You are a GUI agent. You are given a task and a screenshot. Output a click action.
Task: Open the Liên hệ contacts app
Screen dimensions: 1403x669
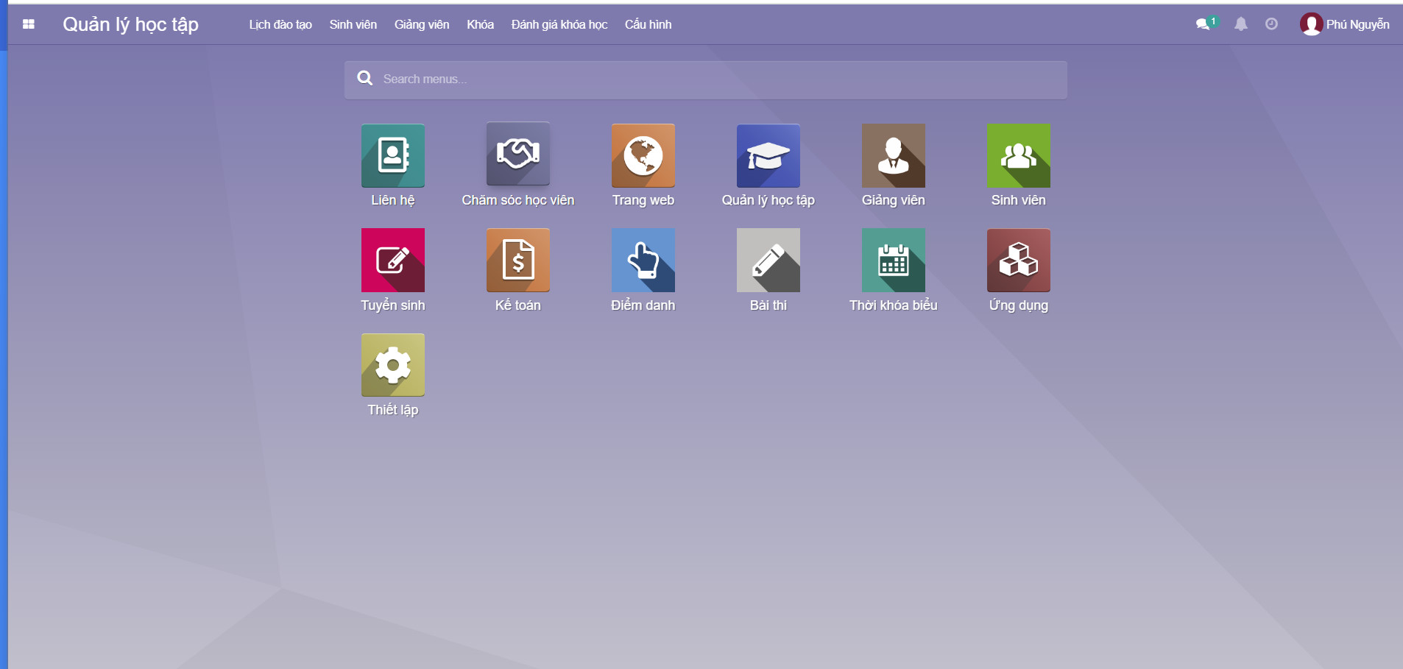(392, 155)
